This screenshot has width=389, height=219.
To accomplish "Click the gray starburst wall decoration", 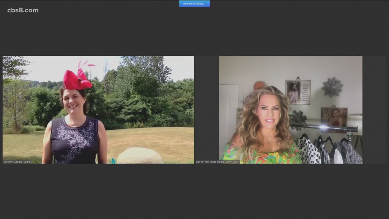I will pos(332,87).
